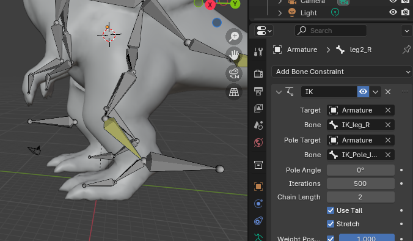
Task: Click the Light bulb outliner icon
Action: 292,12
